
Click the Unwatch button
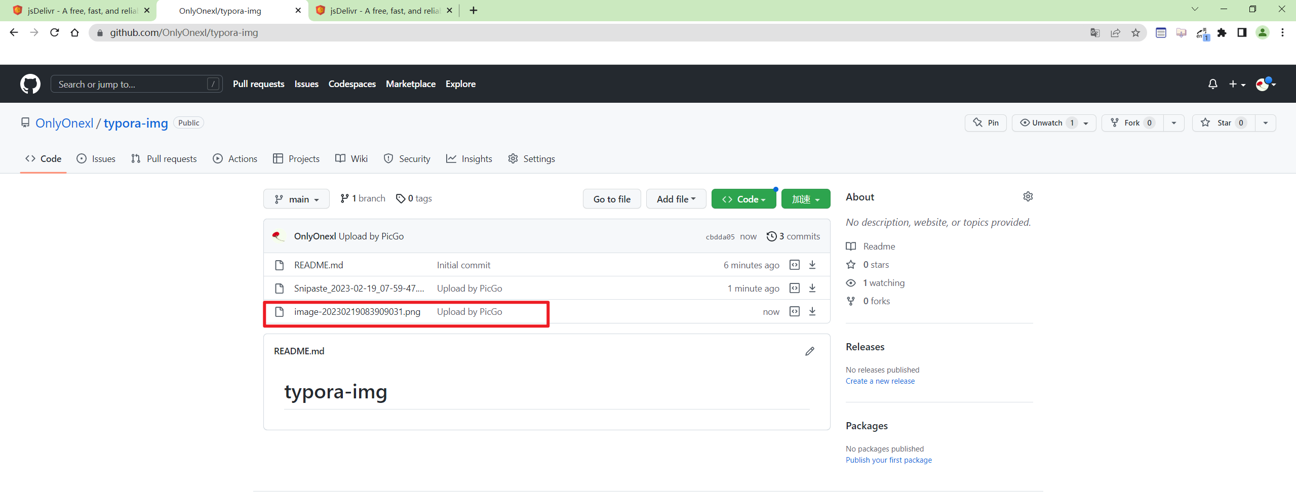point(1054,122)
